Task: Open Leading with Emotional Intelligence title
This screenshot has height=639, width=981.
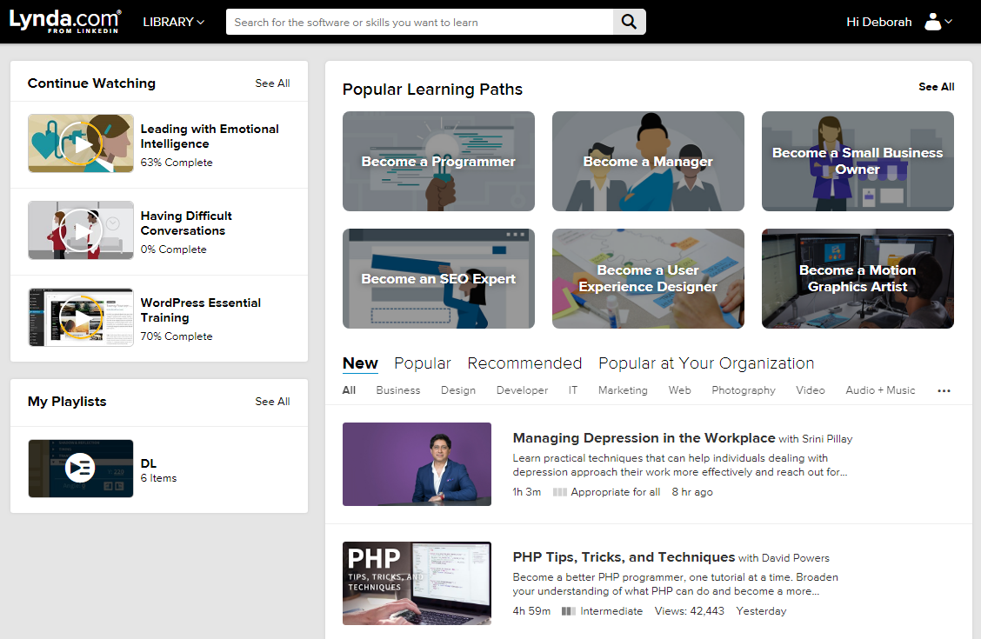Action: pos(210,136)
